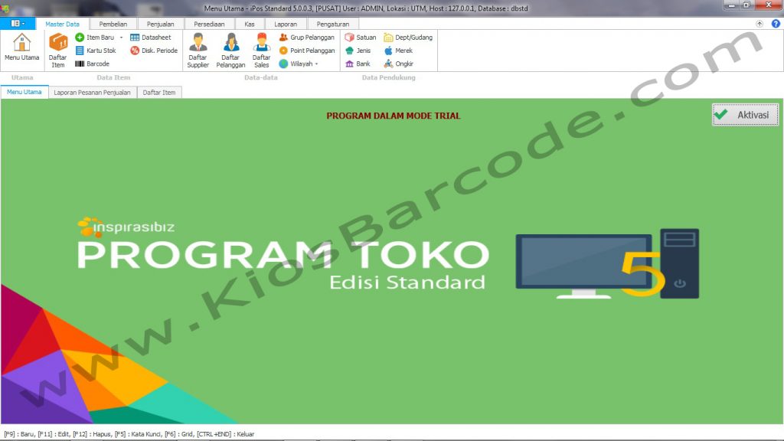The width and height of the screenshot is (784, 441).
Task: Expand the Wilayah dropdown
Action: pos(316,64)
